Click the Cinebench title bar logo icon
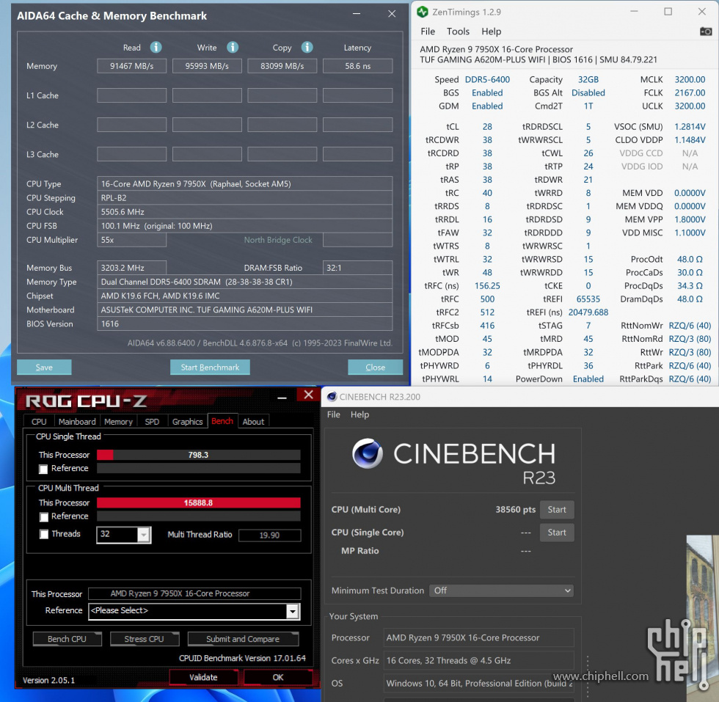This screenshot has width=719, height=702. (x=332, y=397)
